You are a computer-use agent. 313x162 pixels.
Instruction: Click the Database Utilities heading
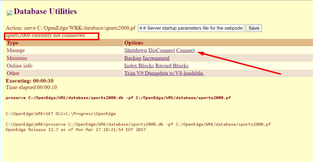coord(45,12)
